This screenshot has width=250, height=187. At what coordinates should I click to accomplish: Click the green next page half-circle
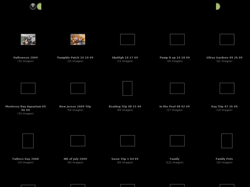point(218,7)
